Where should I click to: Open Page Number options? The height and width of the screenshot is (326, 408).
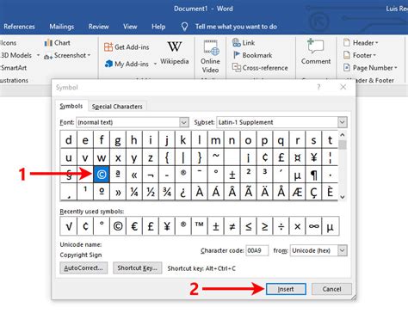370,68
